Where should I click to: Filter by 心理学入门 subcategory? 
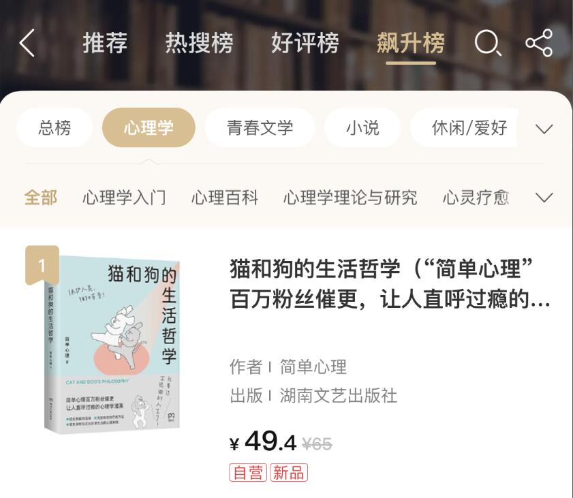pyautogui.click(x=124, y=198)
